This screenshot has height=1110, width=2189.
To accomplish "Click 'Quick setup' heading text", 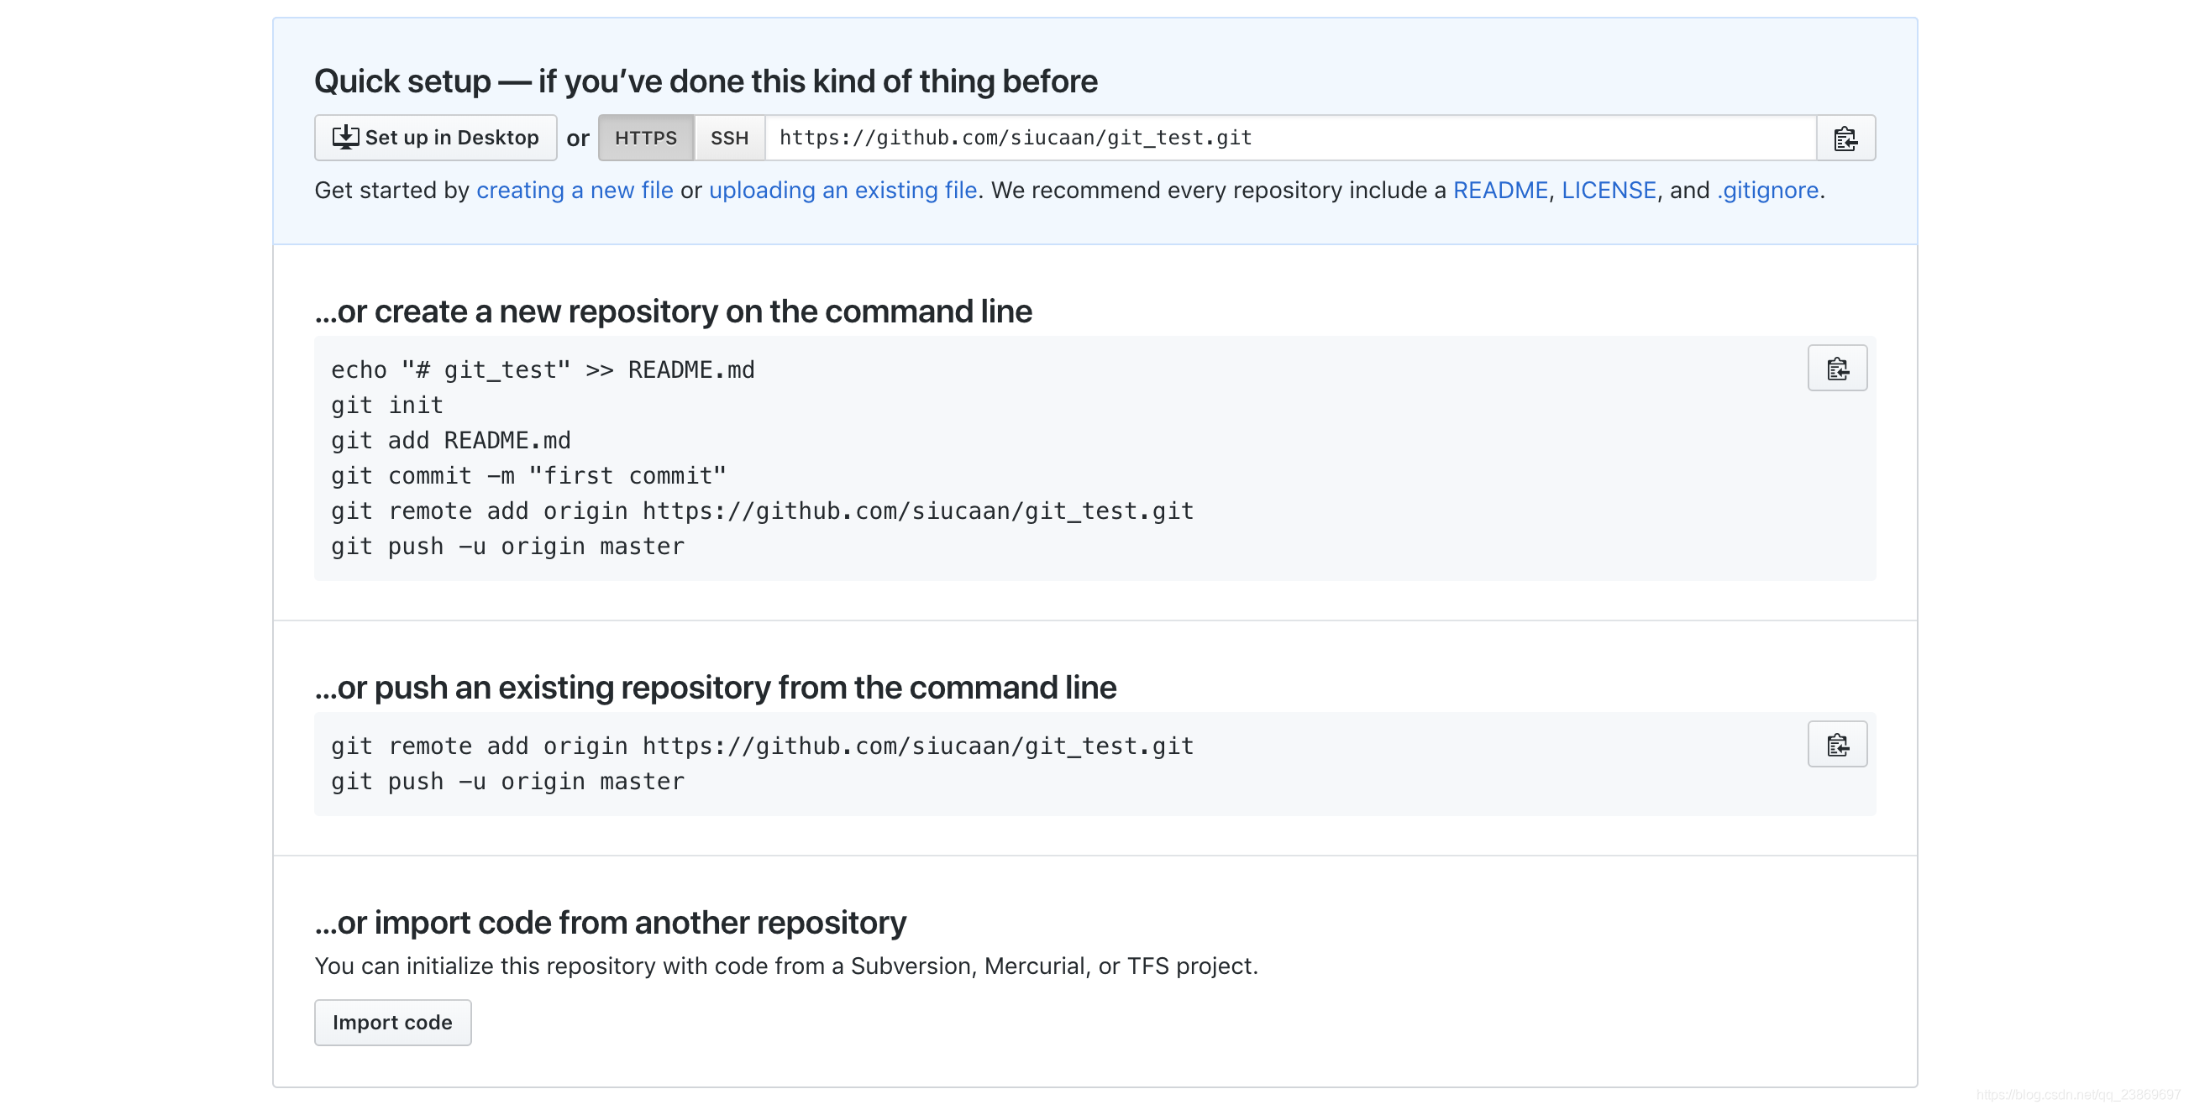I will [706, 81].
